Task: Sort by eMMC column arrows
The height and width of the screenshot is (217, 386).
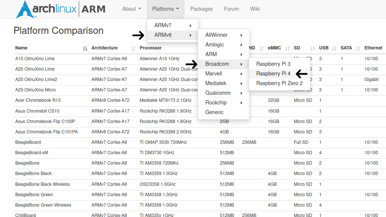Action: pos(287,49)
